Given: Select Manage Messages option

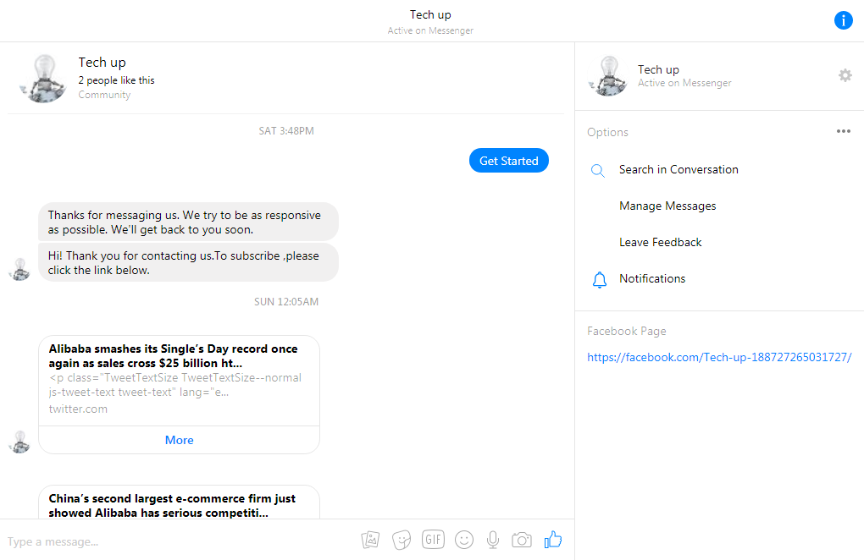Looking at the screenshot, I should coord(667,206).
